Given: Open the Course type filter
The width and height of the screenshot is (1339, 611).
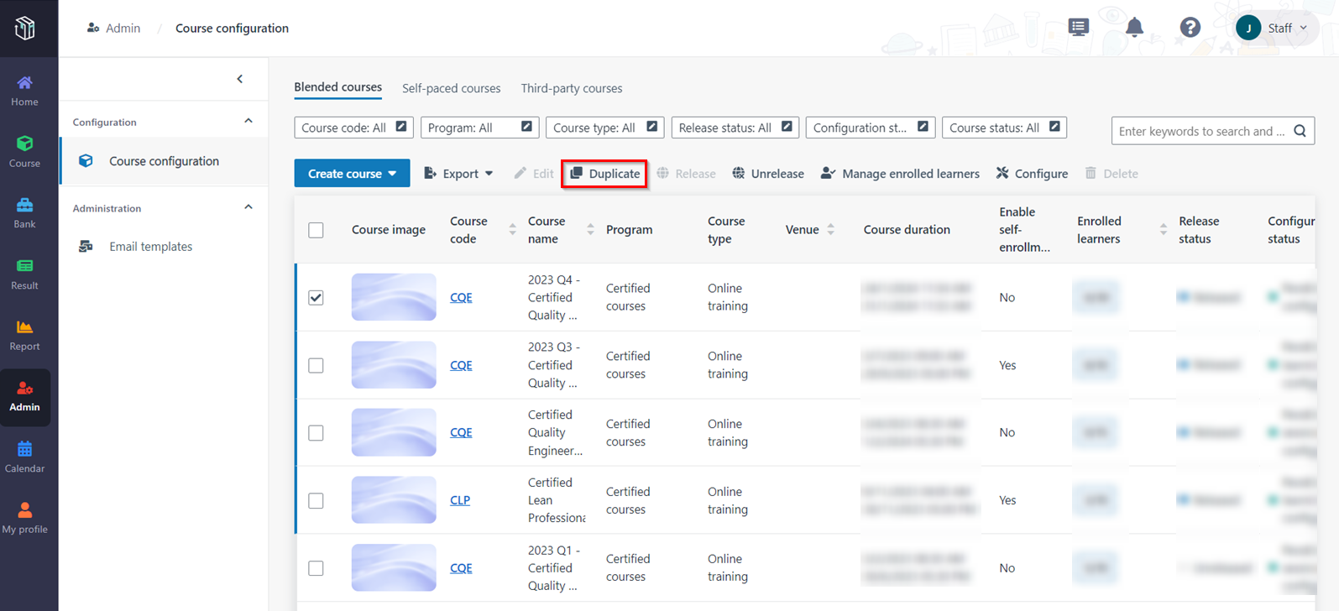Looking at the screenshot, I should pyautogui.click(x=604, y=128).
